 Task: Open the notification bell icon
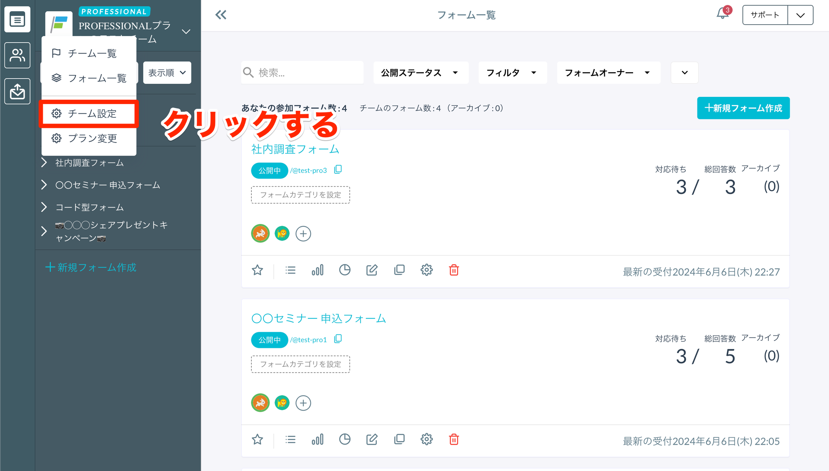point(722,15)
